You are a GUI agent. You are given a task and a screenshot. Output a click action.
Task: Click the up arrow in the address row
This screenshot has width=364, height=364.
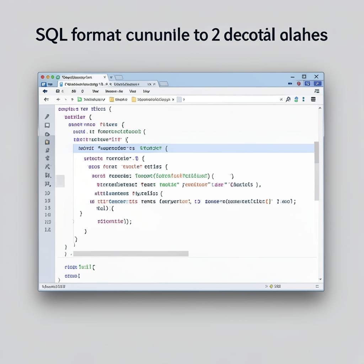[x=72, y=100]
